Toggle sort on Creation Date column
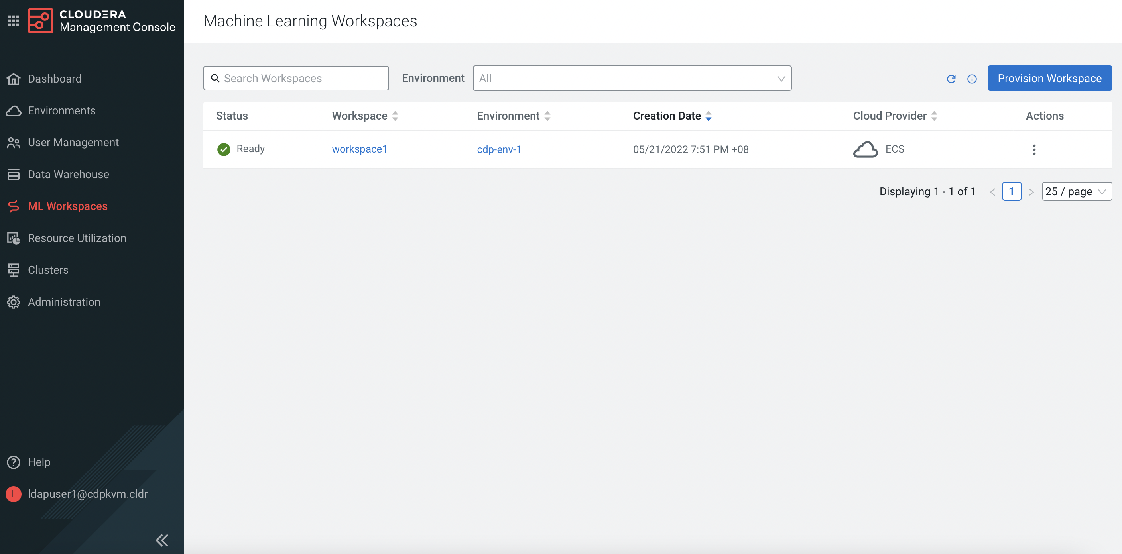The height and width of the screenshot is (554, 1122). coord(708,116)
